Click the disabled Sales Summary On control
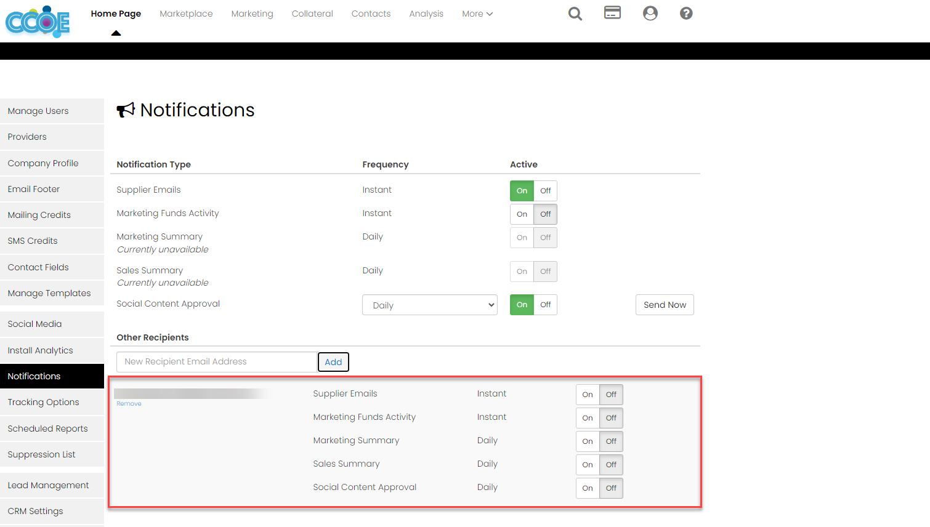930x527 pixels. point(522,272)
